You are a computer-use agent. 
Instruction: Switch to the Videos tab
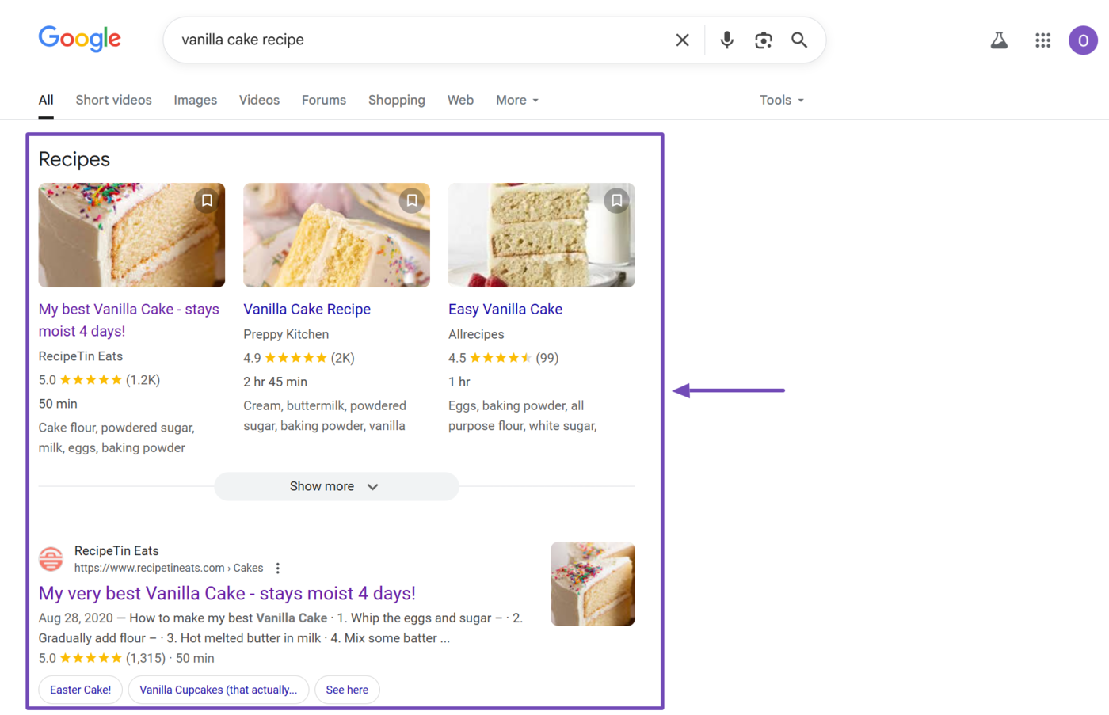(259, 100)
